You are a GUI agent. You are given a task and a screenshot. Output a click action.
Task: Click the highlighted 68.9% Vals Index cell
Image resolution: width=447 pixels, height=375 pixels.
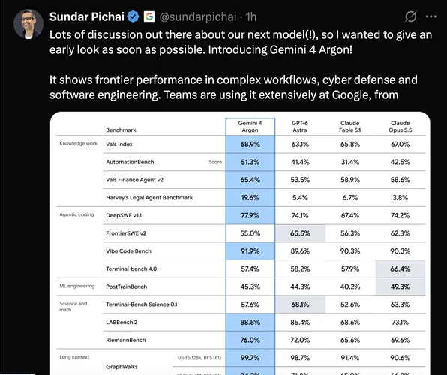pyautogui.click(x=250, y=144)
